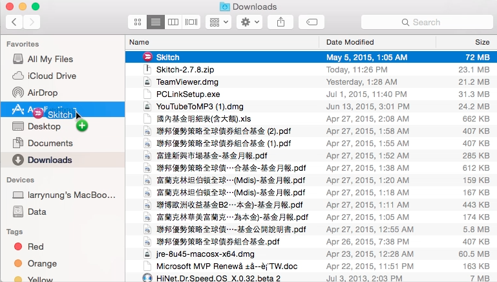Select YouTubeToMP3 (1).dmg file
Image resolution: width=497 pixels, height=282 pixels.
click(x=312, y=107)
